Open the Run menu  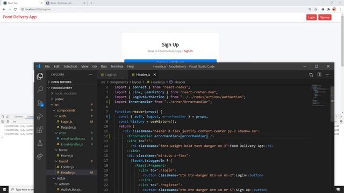pos(104,66)
